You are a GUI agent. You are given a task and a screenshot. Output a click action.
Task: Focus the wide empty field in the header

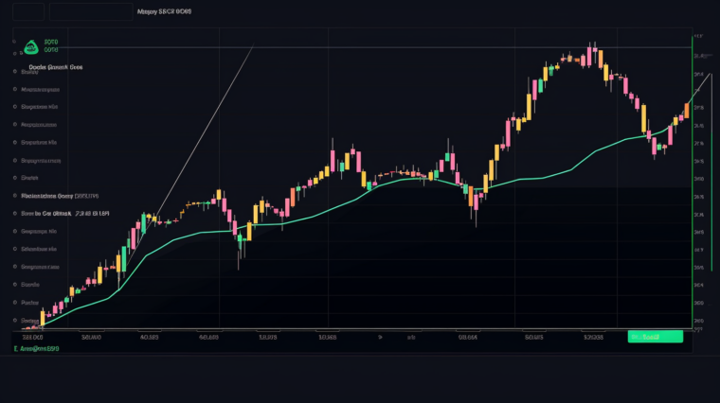pos(90,11)
